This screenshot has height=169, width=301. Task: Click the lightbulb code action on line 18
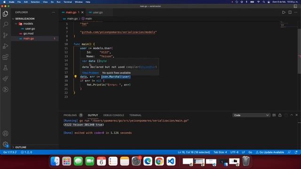tap(75, 77)
